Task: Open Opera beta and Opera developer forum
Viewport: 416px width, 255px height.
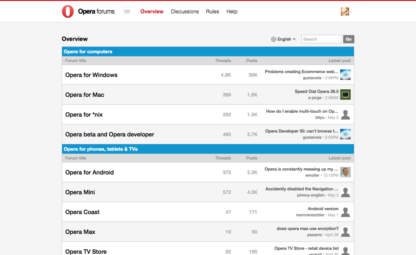Action: [x=110, y=134]
